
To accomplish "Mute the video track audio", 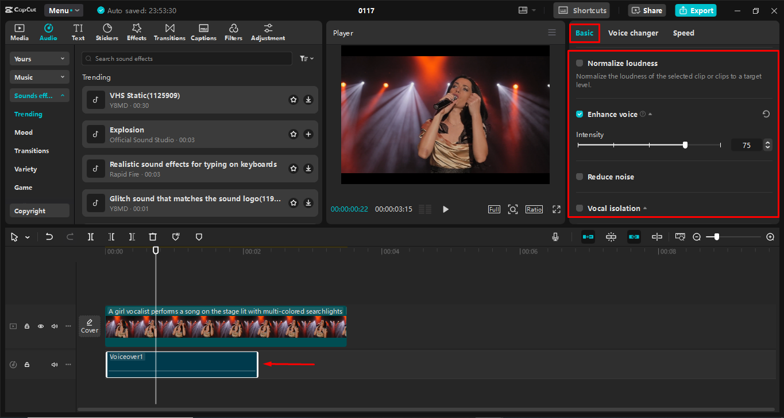I will 55,326.
